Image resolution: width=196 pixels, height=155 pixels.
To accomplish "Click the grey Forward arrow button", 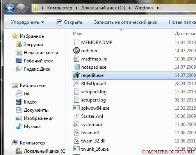I will tap(21, 8).
